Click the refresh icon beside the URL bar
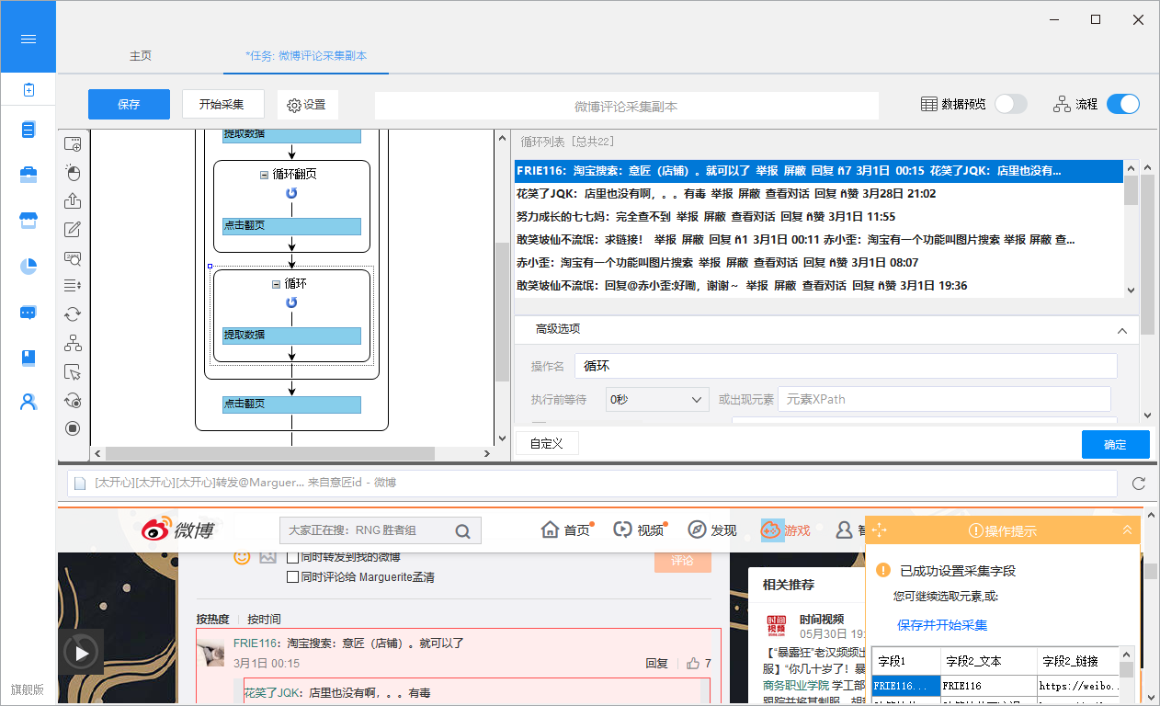This screenshot has width=1160, height=706. [x=1139, y=483]
